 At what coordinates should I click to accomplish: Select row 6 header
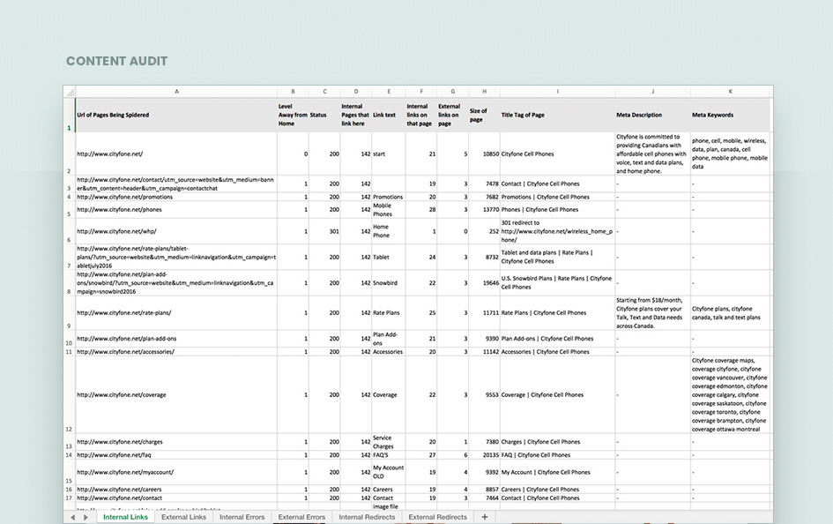coord(69,231)
